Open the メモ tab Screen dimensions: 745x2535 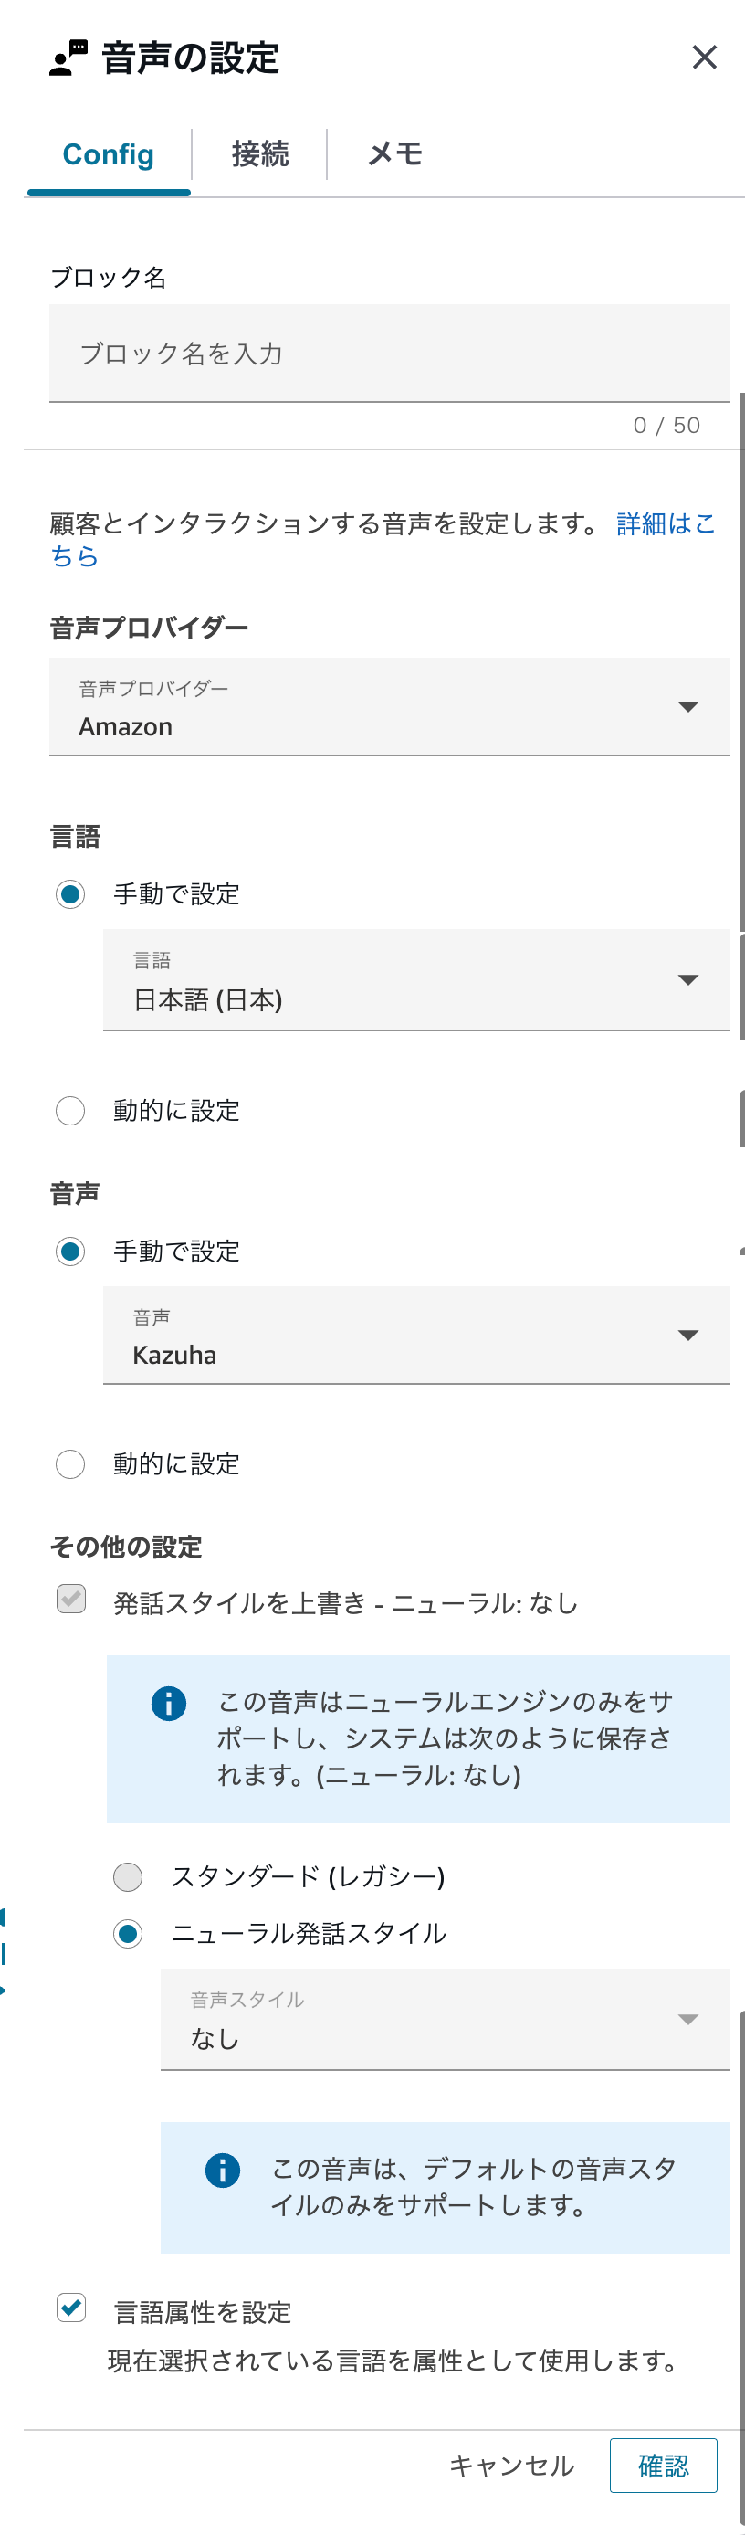pyautogui.click(x=394, y=154)
